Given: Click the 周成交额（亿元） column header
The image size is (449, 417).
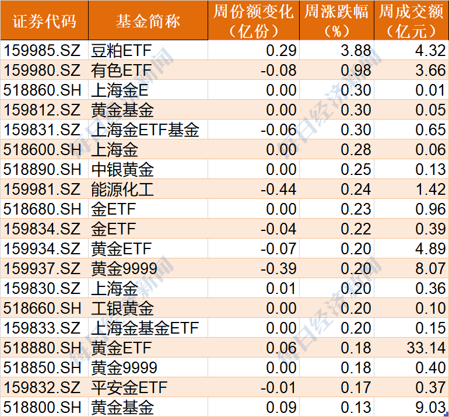Looking at the screenshot, I should (411, 20).
